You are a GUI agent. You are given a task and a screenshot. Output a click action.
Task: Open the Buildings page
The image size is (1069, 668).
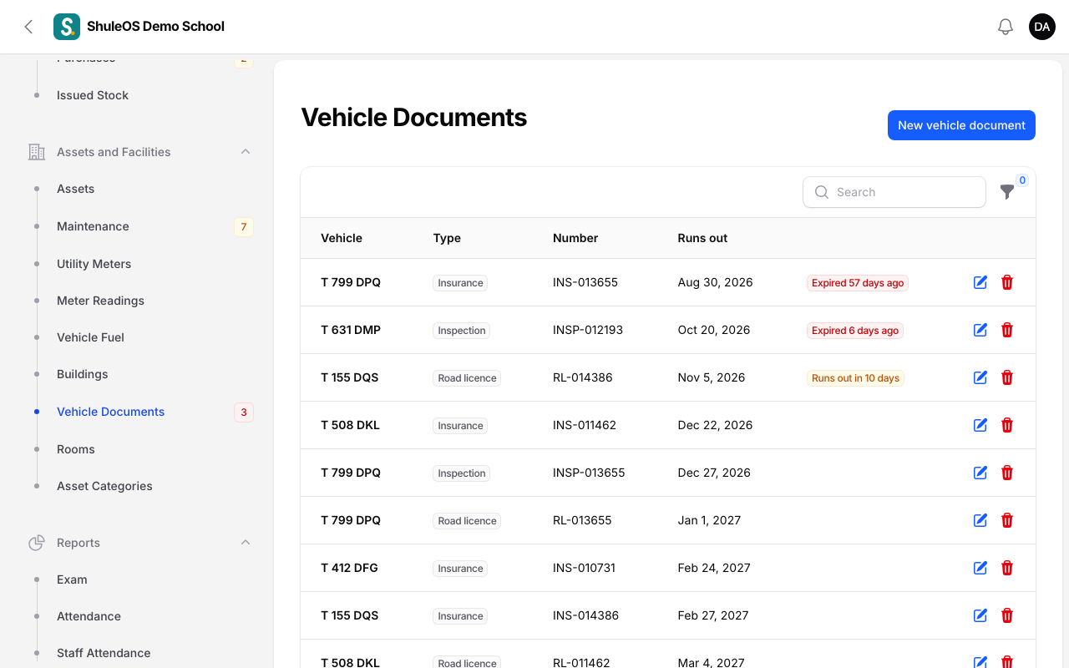82,374
